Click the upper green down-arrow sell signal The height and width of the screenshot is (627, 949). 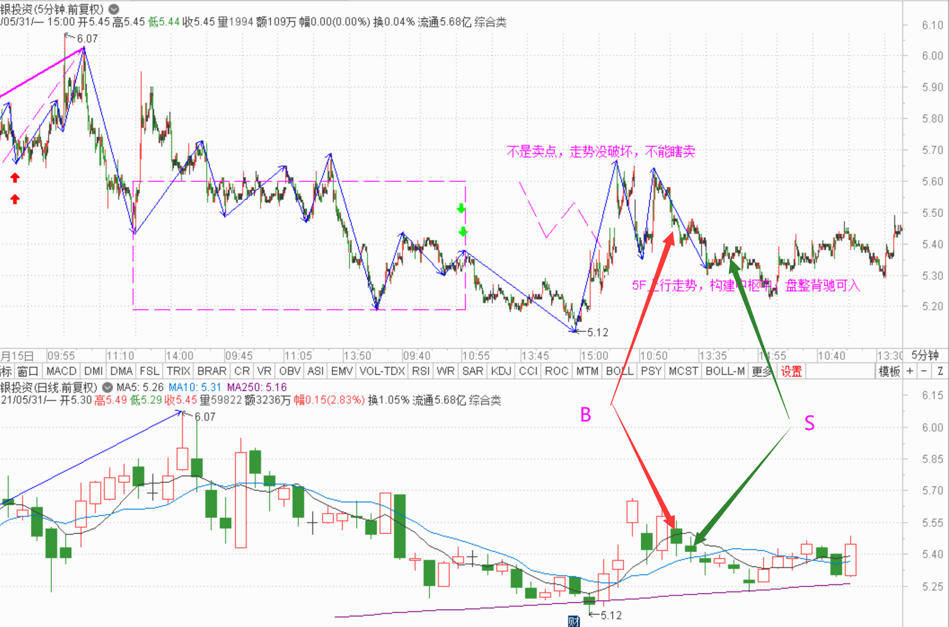click(461, 208)
